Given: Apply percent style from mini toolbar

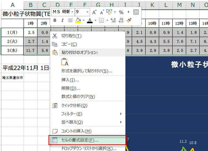Looking at the screenshot, I should pyautogui.click(x=121, y=12).
